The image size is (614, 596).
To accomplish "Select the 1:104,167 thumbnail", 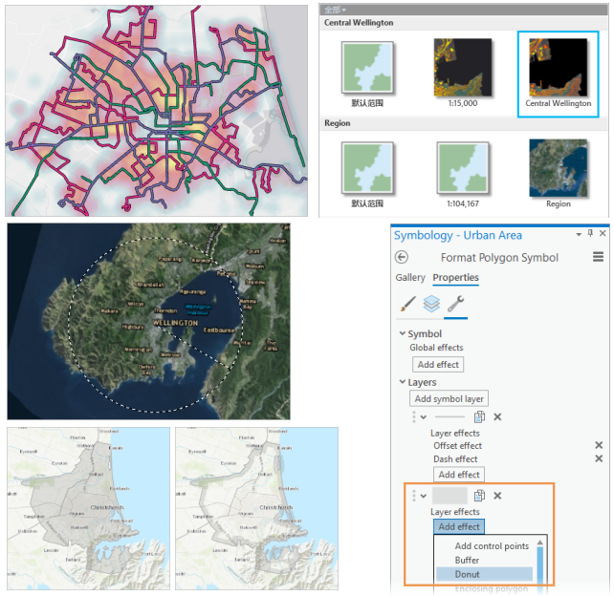I will 463,168.
